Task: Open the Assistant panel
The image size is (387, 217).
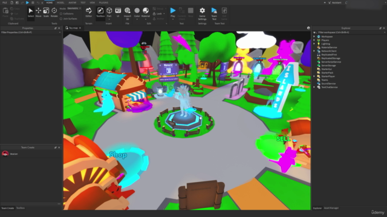Action: (334, 2)
